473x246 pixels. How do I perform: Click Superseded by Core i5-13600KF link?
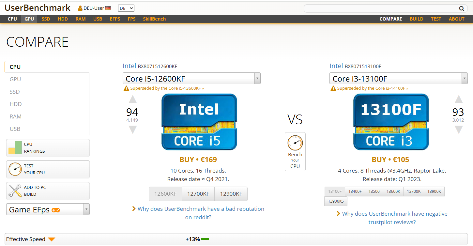pyautogui.click(x=167, y=88)
